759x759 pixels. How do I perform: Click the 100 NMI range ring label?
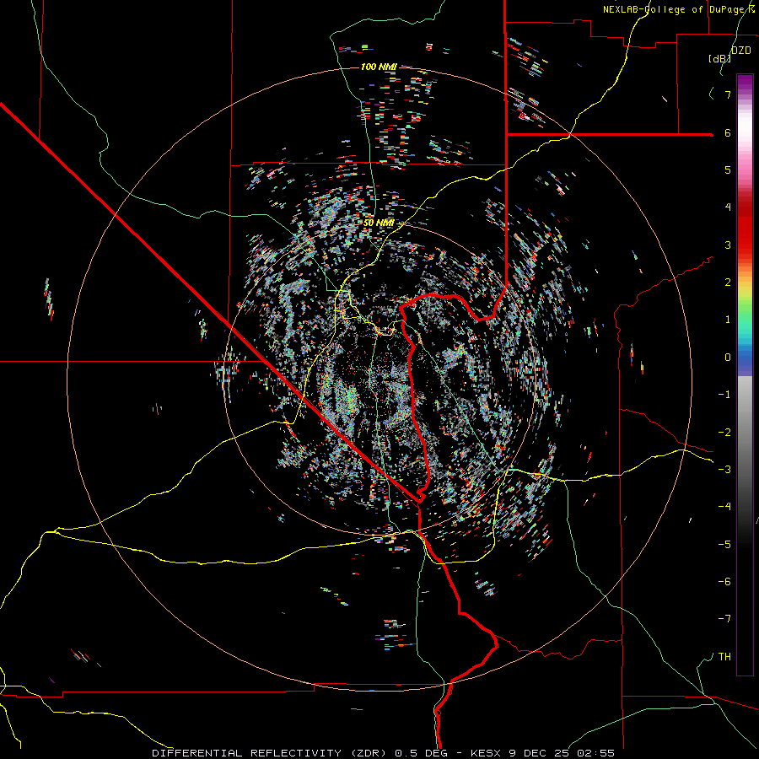pos(379,67)
